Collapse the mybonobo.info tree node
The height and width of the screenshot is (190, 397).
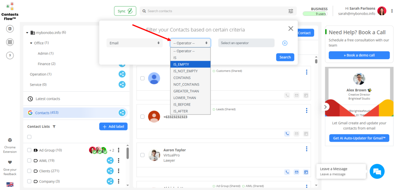[x=27, y=33]
